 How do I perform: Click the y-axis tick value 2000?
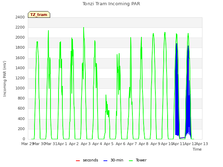tap(20, 38)
